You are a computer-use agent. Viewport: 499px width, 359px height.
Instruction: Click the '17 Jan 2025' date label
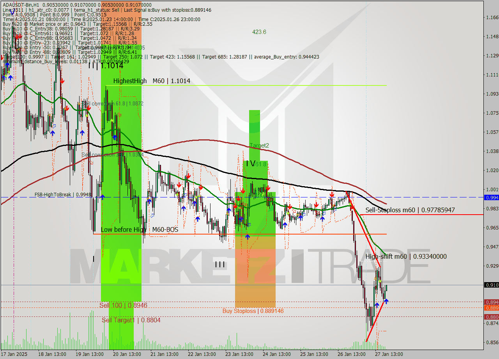14,354
